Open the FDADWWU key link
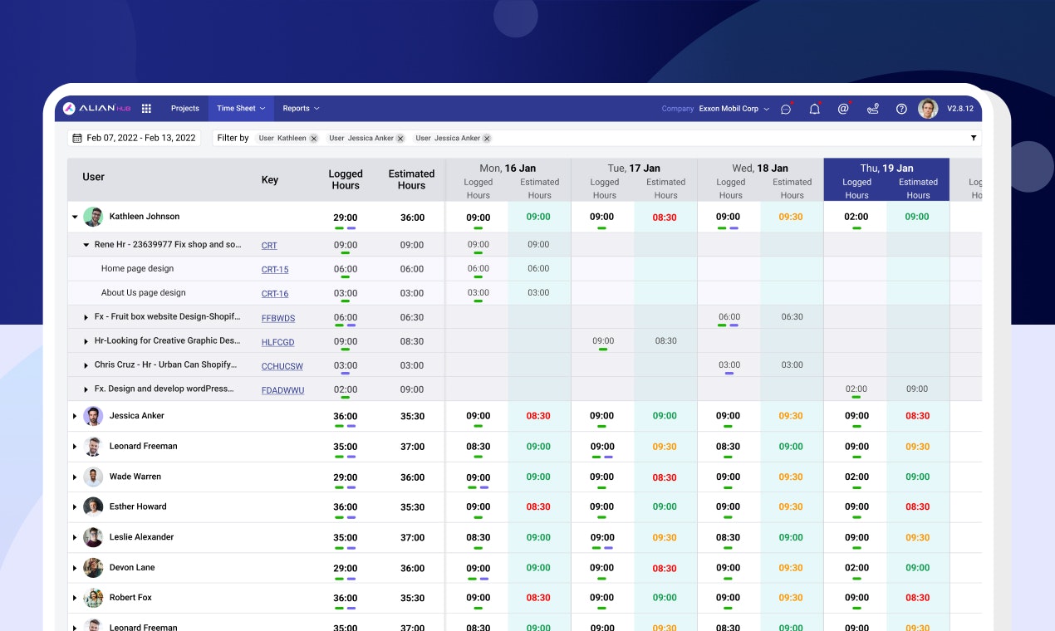1055x631 pixels. [282, 390]
